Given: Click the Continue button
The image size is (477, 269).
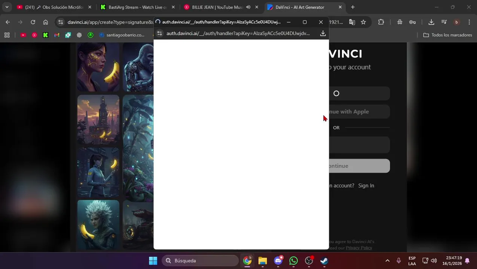Looking at the screenshot, I should pos(360,166).
